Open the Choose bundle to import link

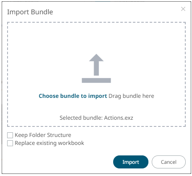(73, 96)
